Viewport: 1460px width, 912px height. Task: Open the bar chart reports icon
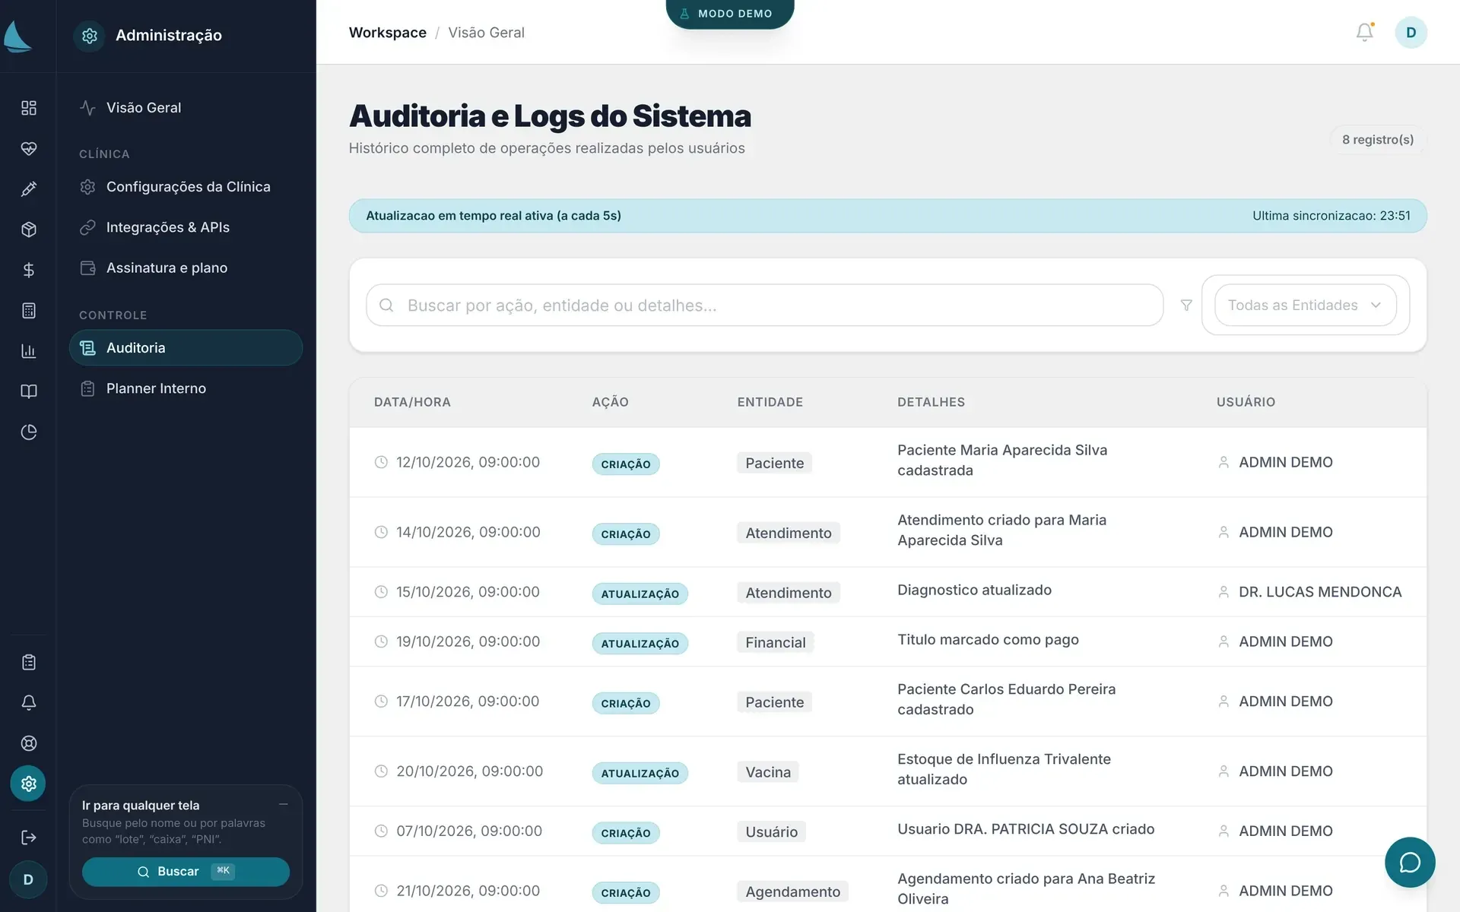(x=28, y=351)
